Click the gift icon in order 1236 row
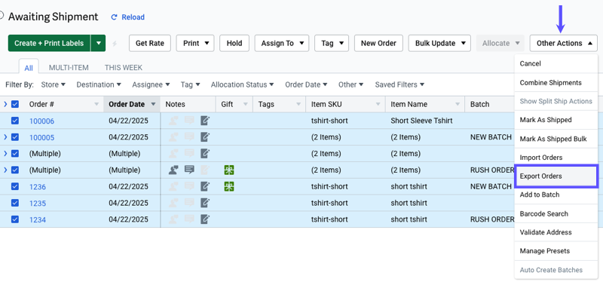 tap(229, 186)
